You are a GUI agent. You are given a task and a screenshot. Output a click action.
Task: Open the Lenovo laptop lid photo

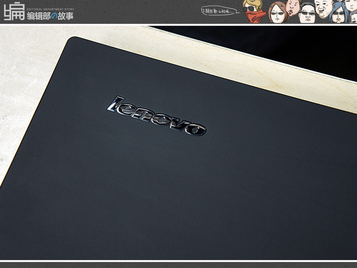tap(178, 143)
